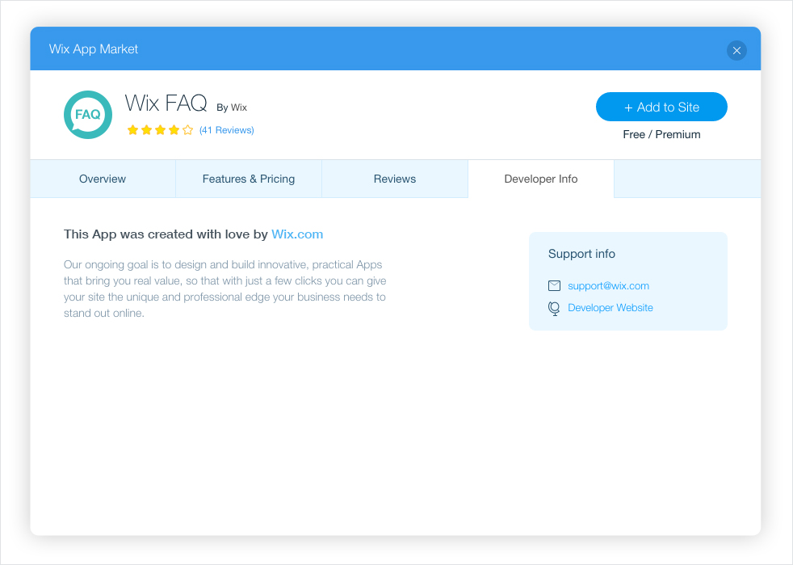
Task: Click the globe icon beside Developer Website
Action: 554,308
